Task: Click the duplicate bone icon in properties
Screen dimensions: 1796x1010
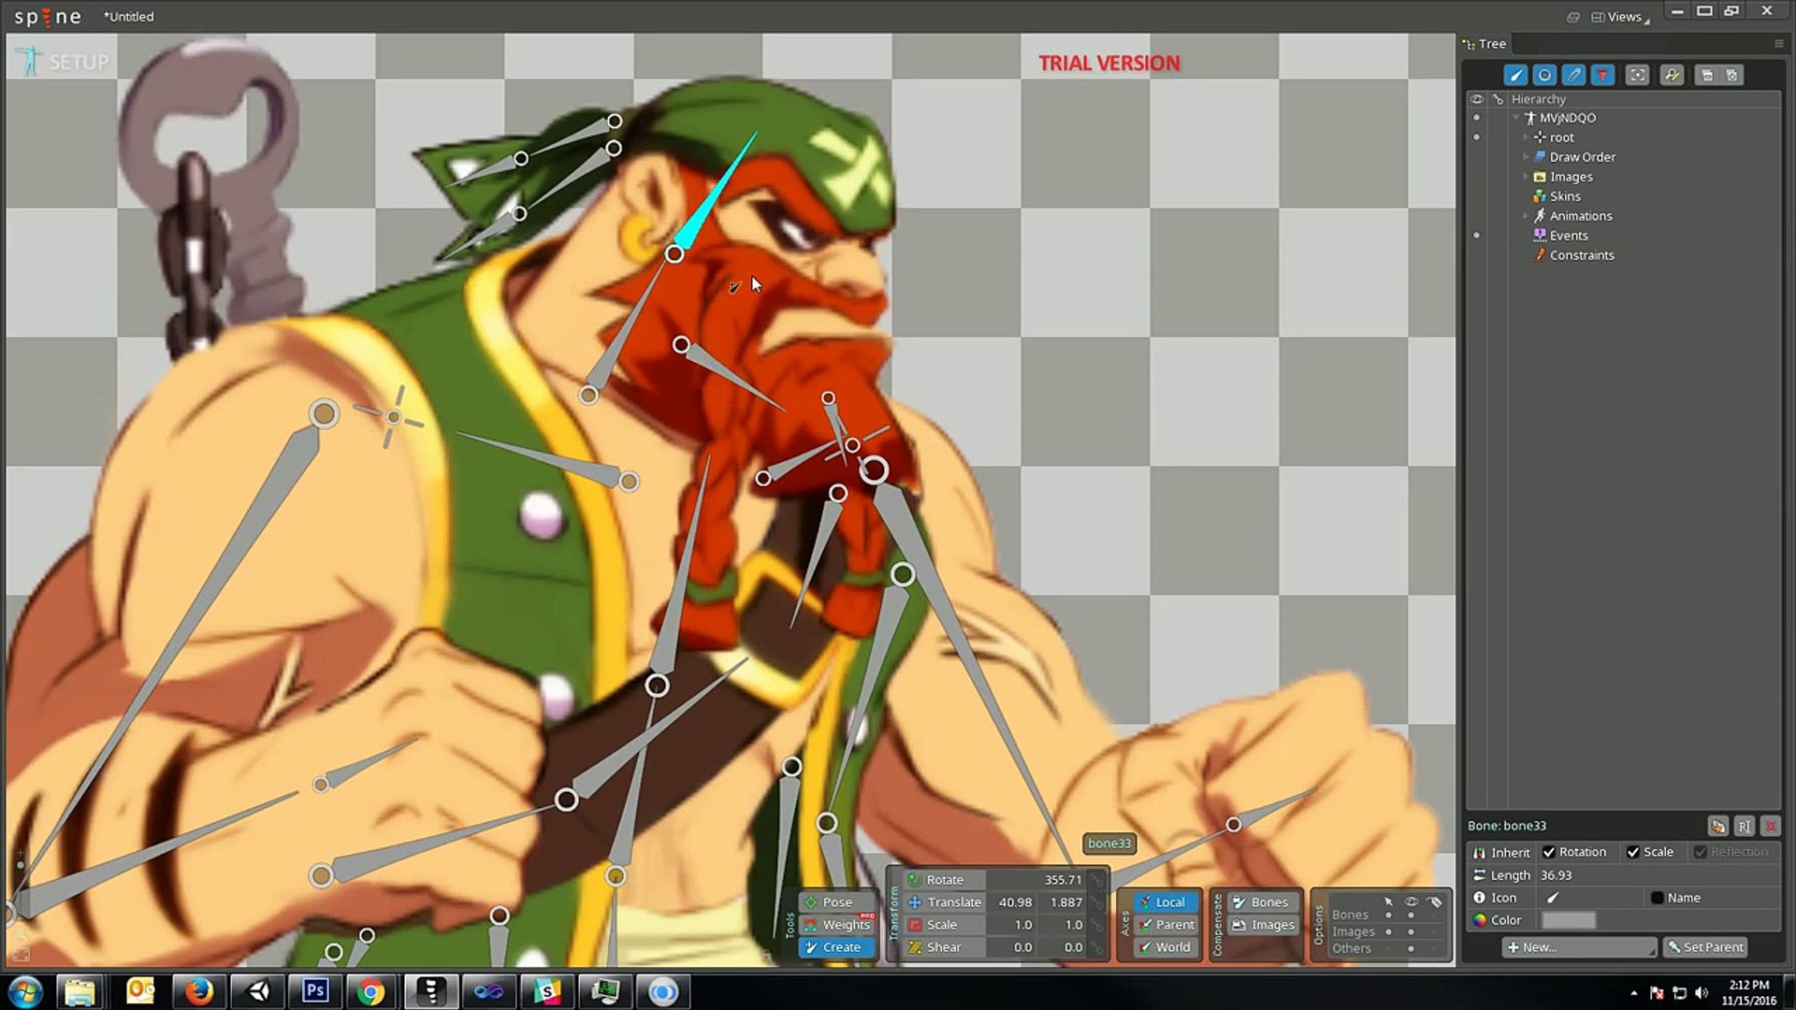Action: click(x=1717, y=826)
